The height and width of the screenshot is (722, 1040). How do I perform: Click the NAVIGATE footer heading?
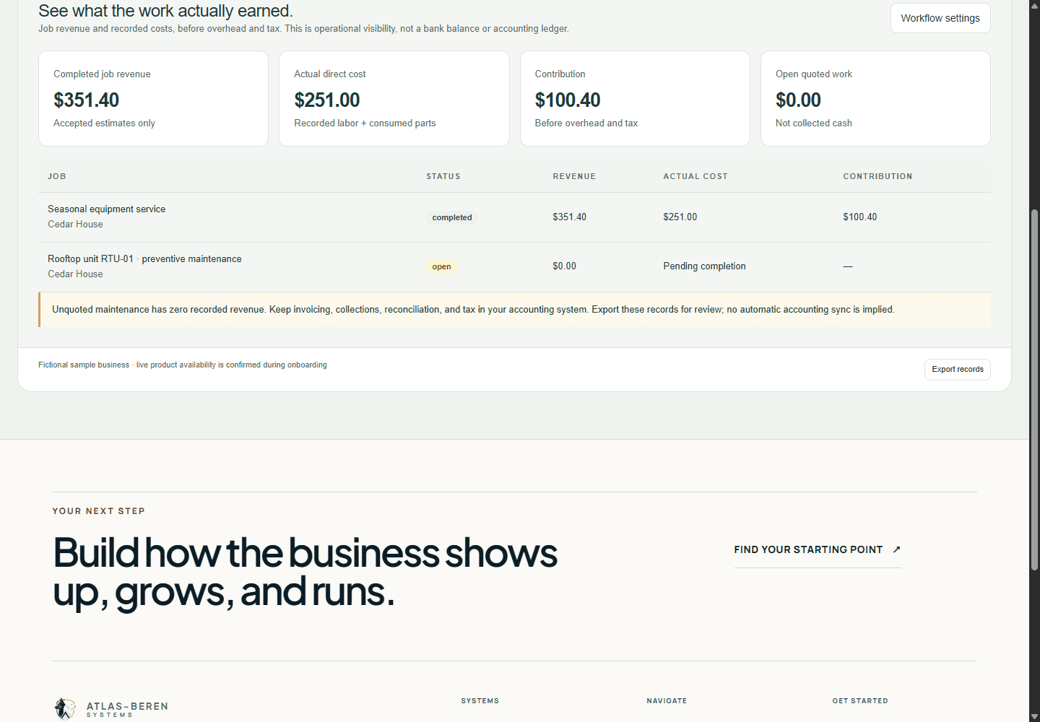(x=667, y=700)
